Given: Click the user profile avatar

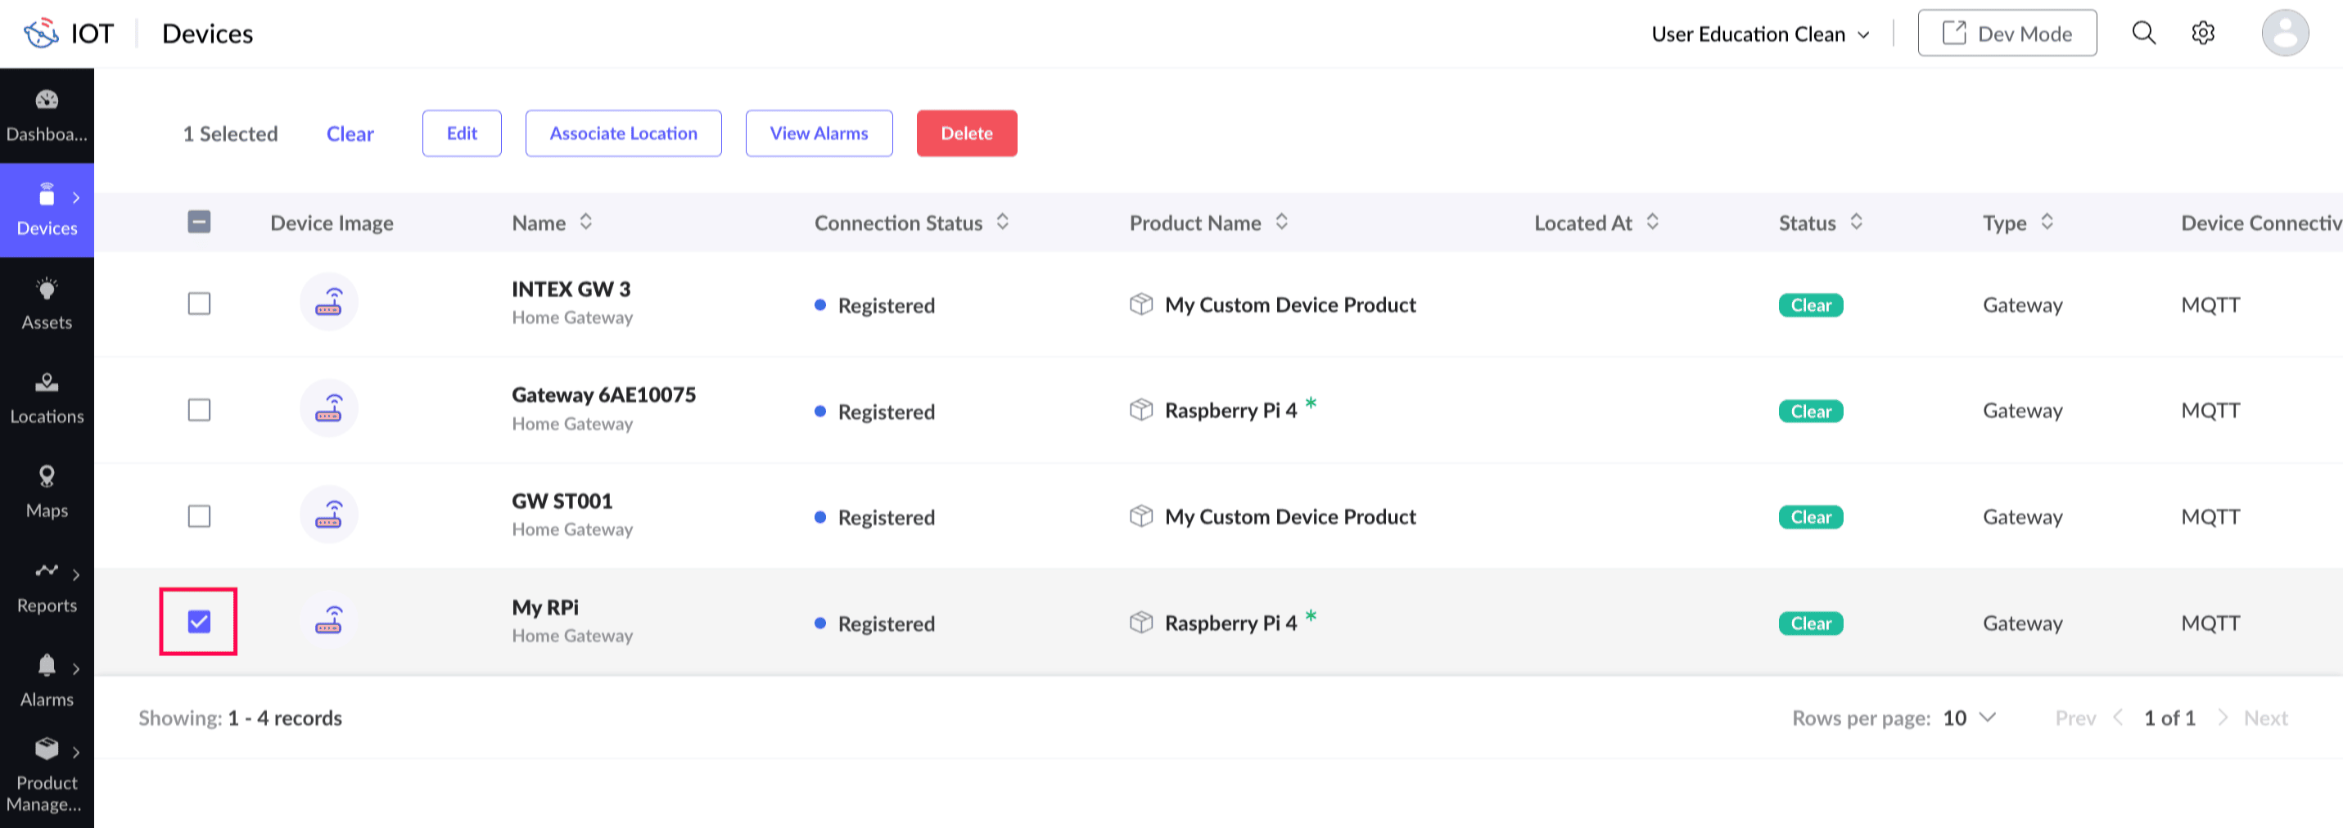Looking at the screenshot, I should point(2284,34).
